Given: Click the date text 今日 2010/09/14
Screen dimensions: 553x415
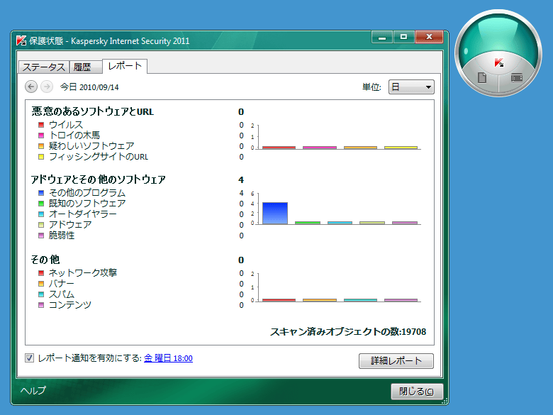Looking at the screenshot, I should pyautogui.click(x=89, y=87).
